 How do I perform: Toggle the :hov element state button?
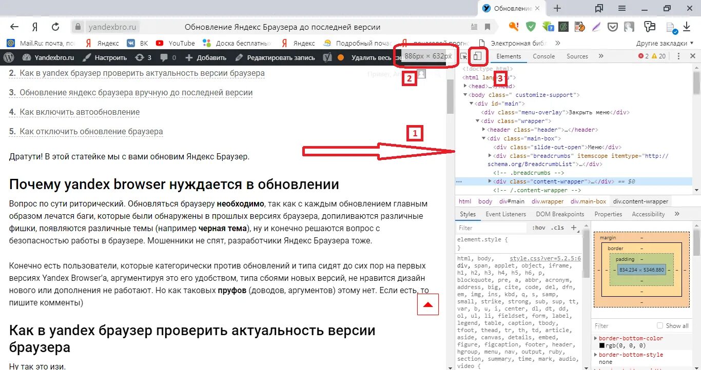pyautogui.click(x=539, y=228)
